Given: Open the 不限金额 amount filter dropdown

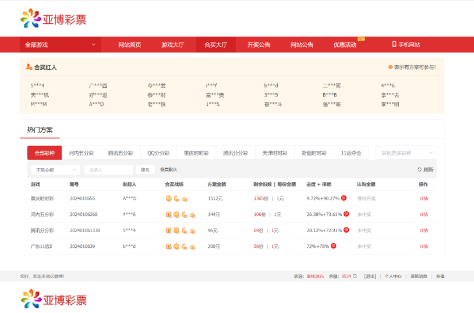Looking at the screenshot, I should tap(55, 170).
